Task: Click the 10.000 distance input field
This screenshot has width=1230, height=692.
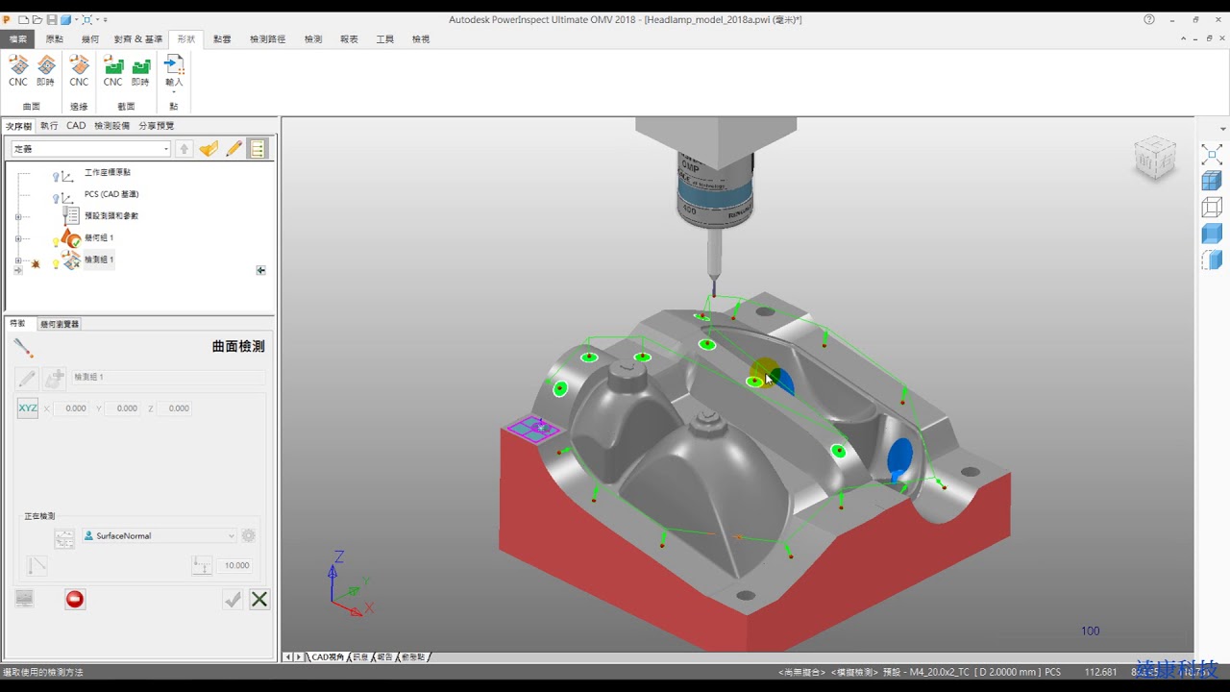Action: click(234, 565)
